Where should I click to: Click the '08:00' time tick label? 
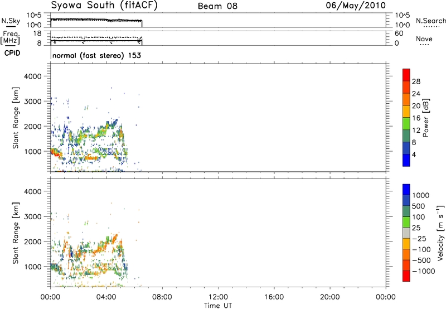[162, 297]
